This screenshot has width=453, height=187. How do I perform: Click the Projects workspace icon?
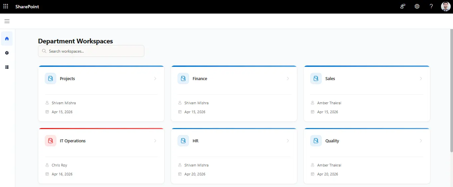[x=51, y=78]
